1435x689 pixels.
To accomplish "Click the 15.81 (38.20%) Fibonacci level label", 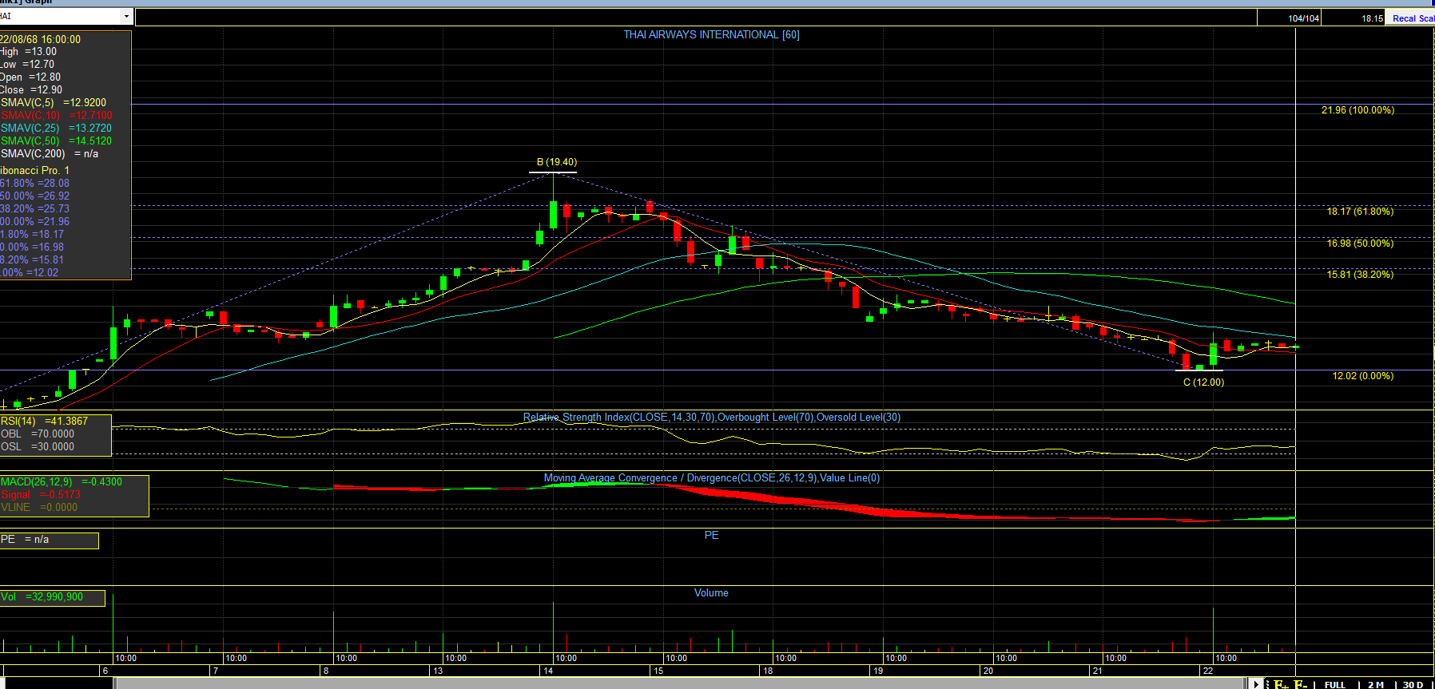I will (x=1360, y=275).
